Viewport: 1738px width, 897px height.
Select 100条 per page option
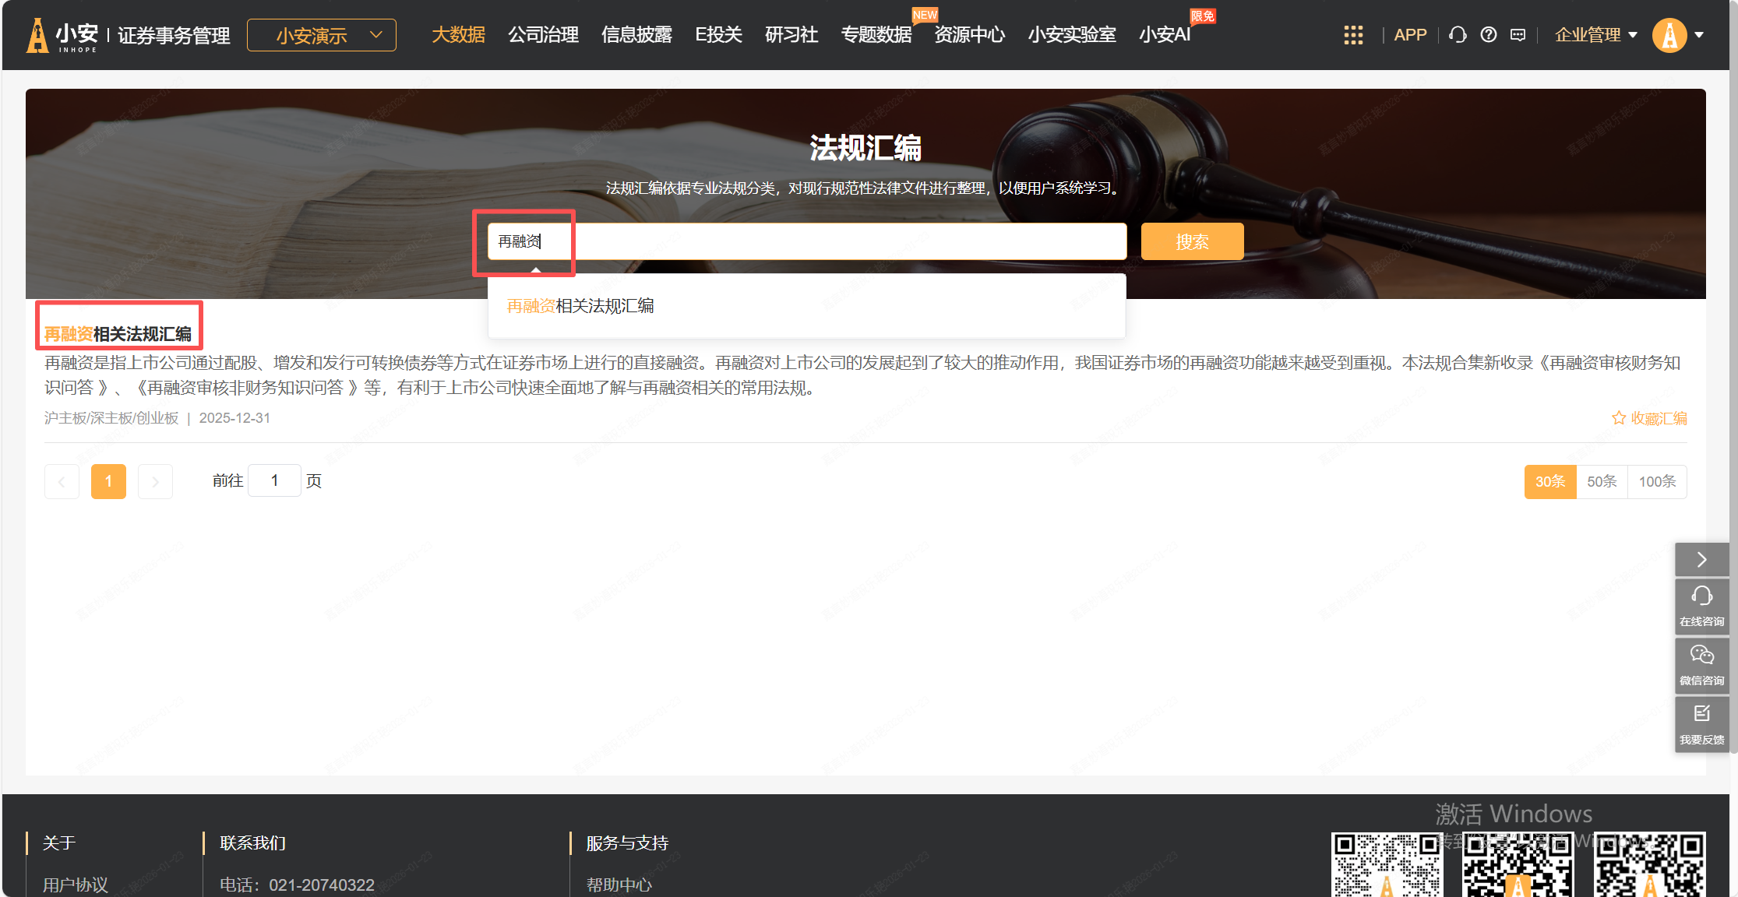(x=1657, y=481)
